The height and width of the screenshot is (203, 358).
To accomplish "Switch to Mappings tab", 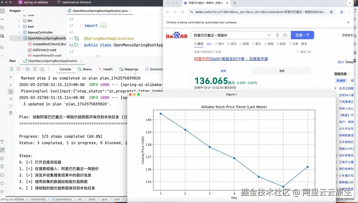I will pos(129,69).
